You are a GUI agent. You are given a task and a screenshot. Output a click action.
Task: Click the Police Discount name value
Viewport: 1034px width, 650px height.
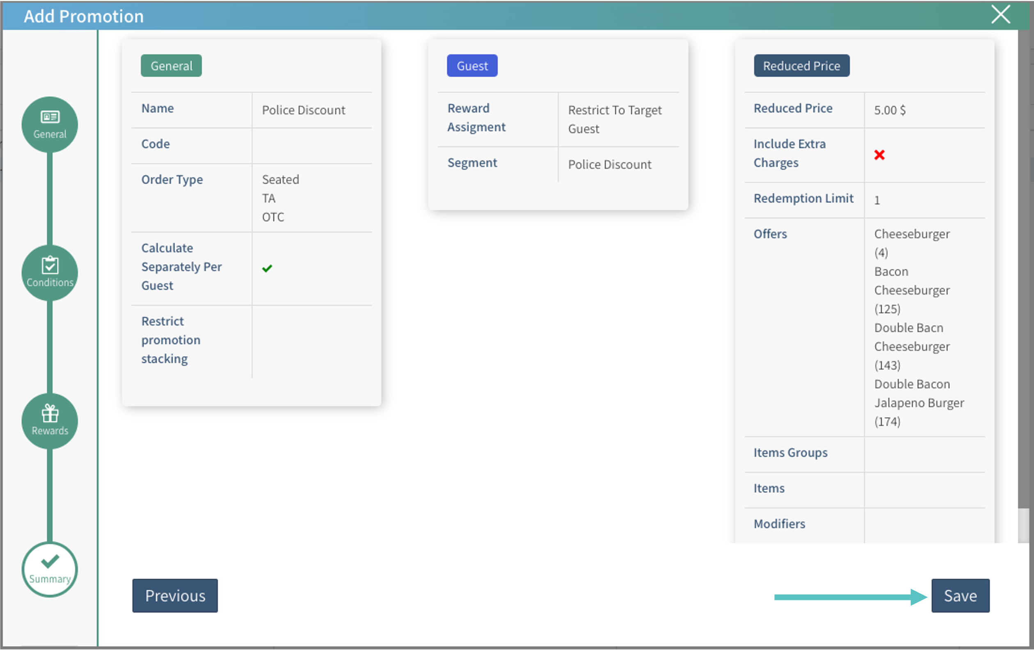coord(303,110)
